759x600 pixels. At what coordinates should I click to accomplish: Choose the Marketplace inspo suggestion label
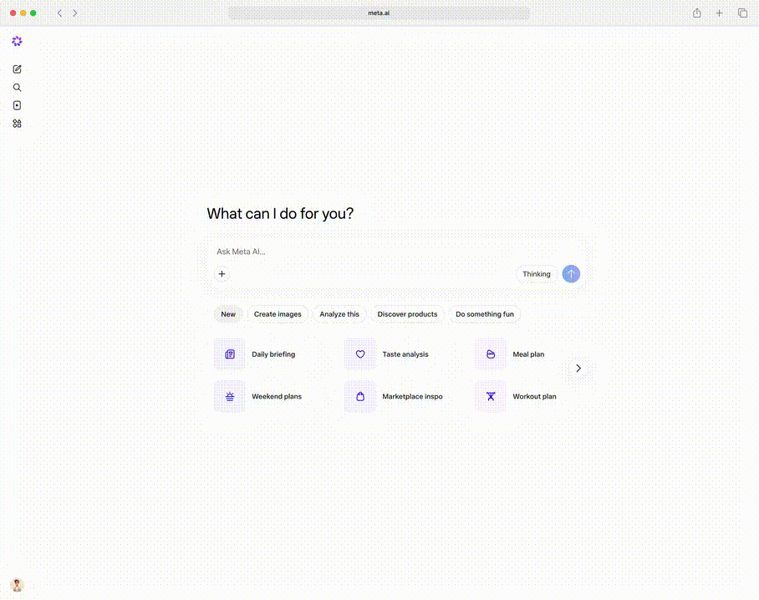tap(412, 396)
